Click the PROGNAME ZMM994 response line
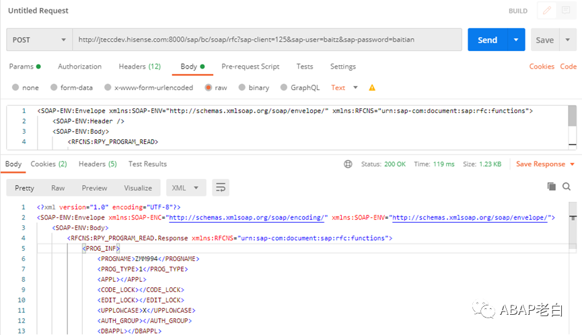This screenshot has height=335, width=582. click(148, 258)
